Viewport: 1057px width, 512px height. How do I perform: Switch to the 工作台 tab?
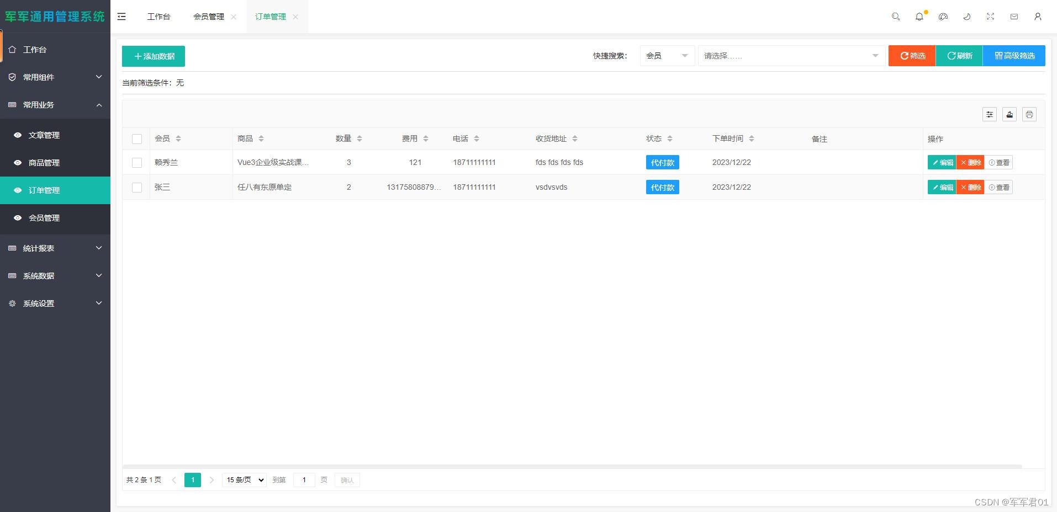(158, 17)
